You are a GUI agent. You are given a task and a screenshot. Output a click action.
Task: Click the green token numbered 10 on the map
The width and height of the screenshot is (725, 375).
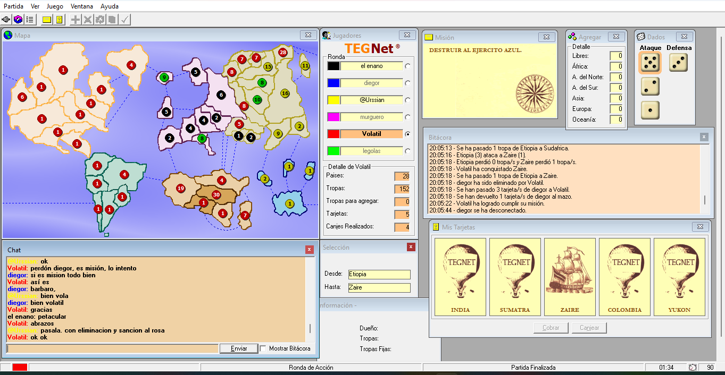(x=257, y=99)
